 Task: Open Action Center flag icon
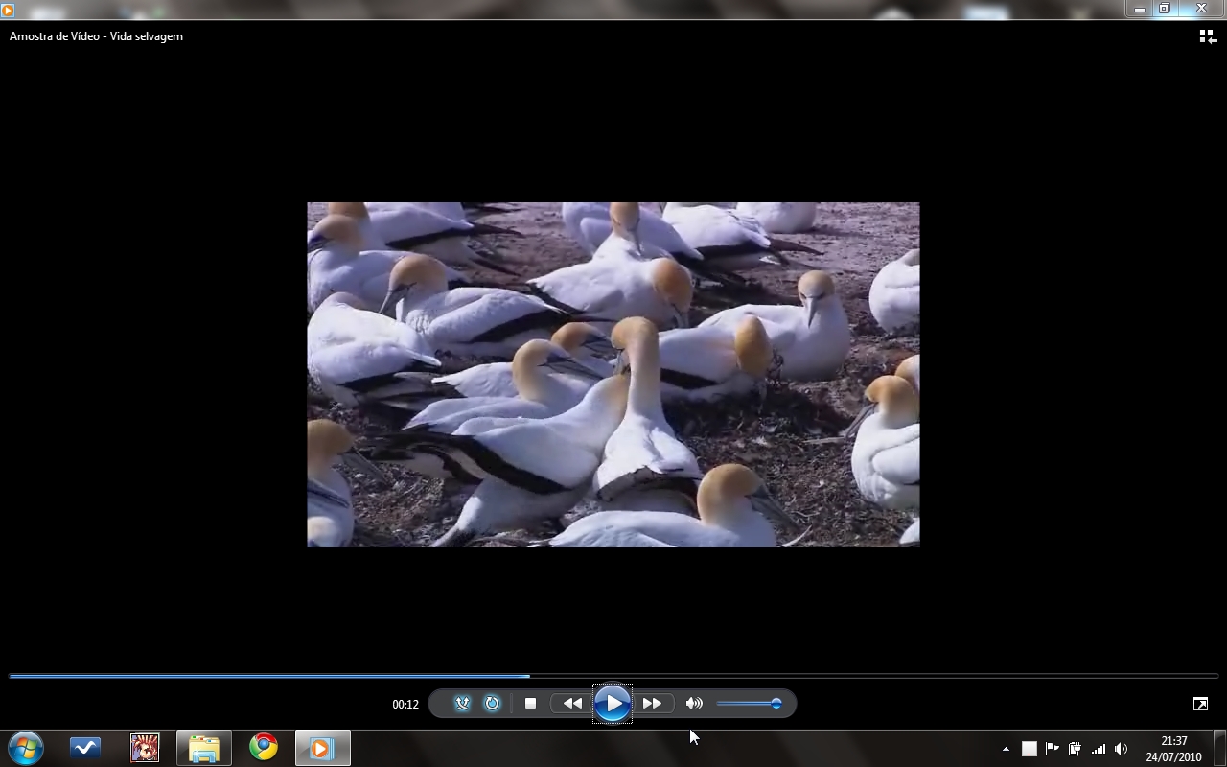tap(1053, 749)
